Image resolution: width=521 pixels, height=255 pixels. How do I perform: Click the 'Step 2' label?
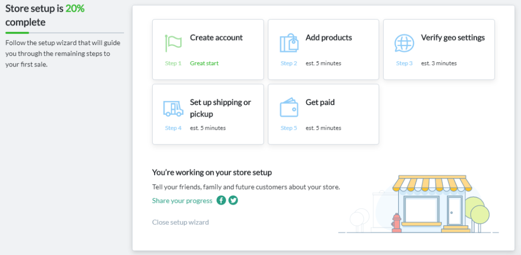(x=289, y=63)
